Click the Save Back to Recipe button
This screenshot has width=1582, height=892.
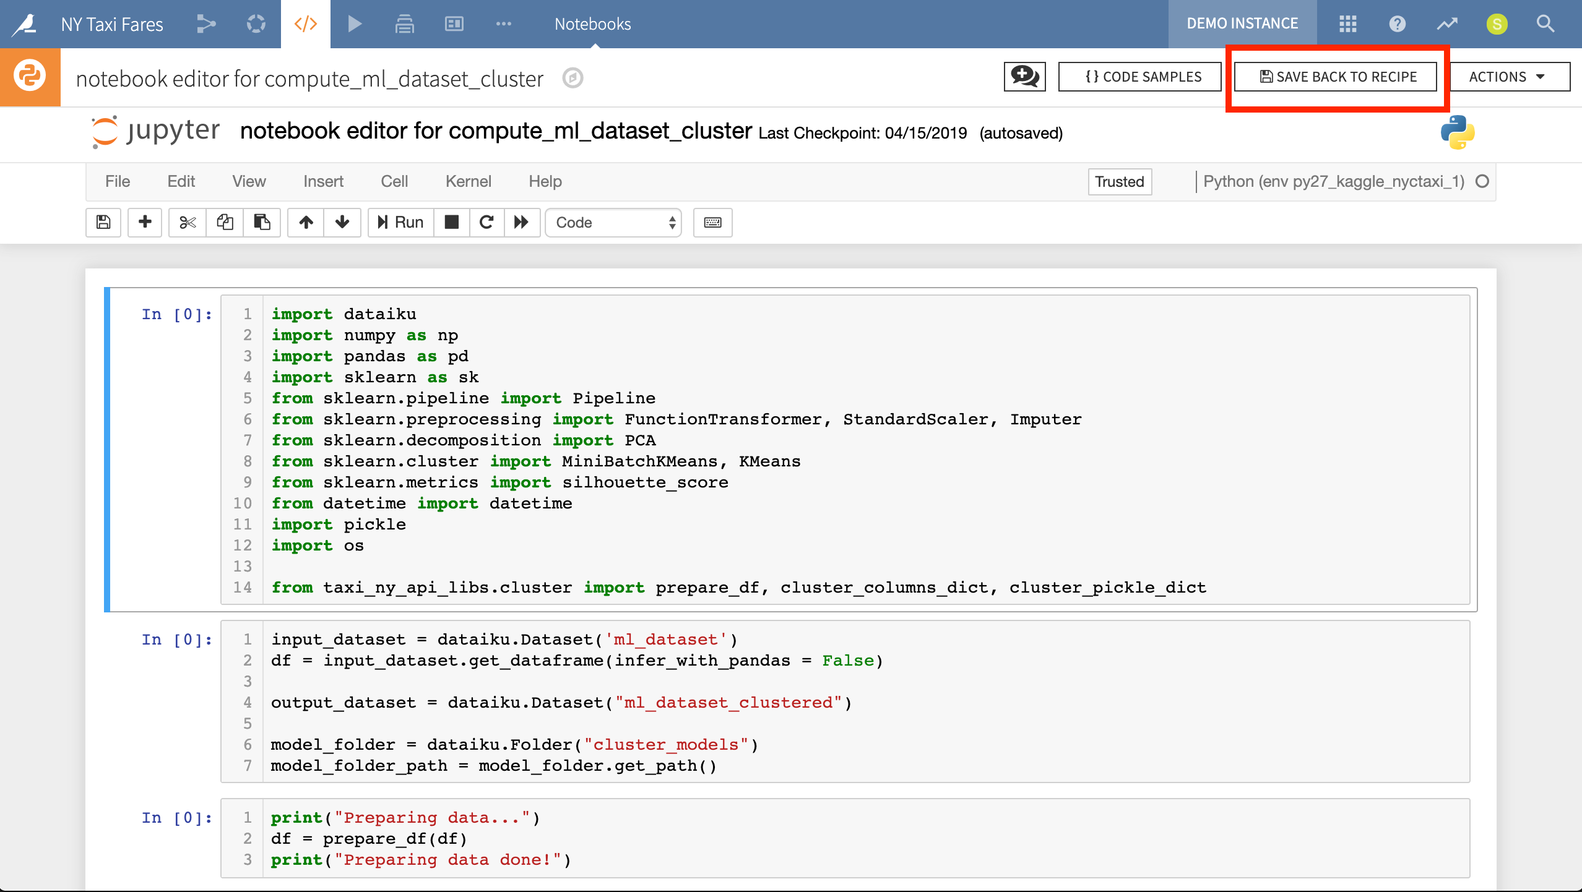click(x=1338, y=77)
